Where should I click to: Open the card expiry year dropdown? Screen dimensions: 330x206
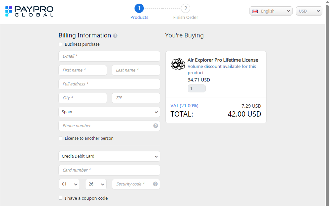point(96,184)
